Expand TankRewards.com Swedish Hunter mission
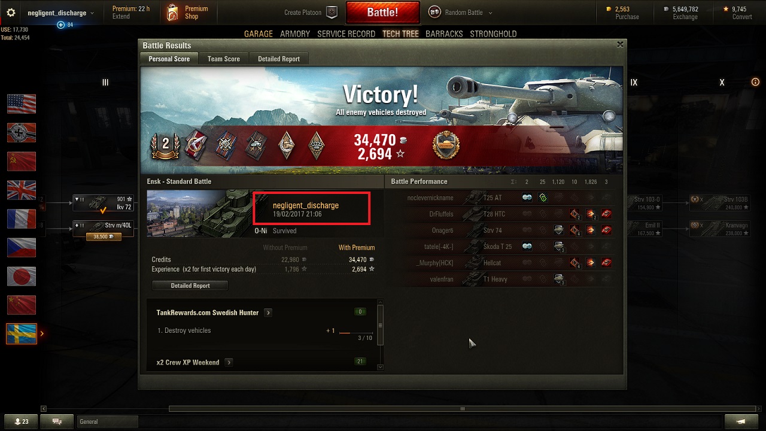 268,312
